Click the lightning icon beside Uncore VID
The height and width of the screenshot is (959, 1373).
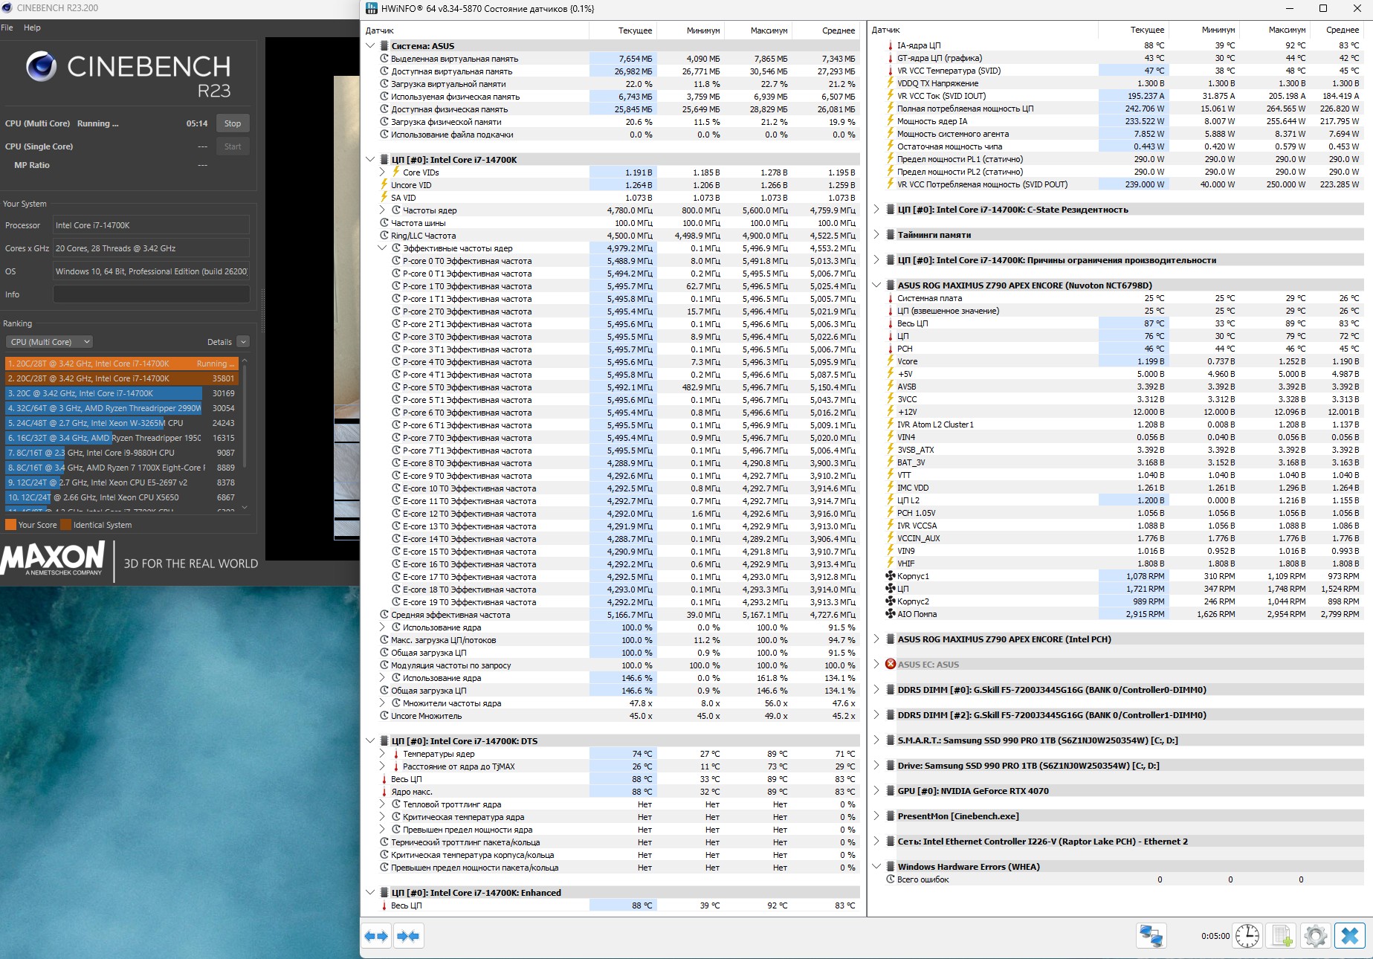tap(384, 185)
